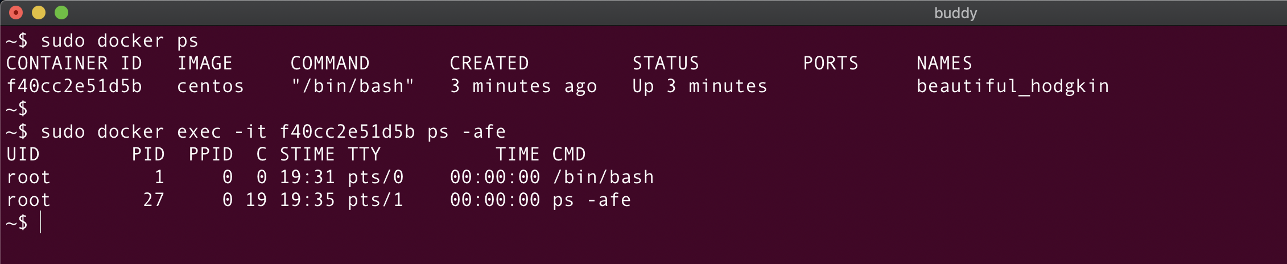The height and width of the screenshot is (264, 1287).
Task: Click the PID value 27
Action: coord(154,200)
